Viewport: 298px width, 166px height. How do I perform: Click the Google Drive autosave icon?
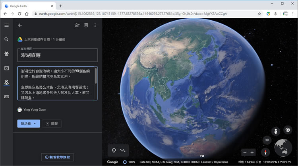click(x=20, y=39)
